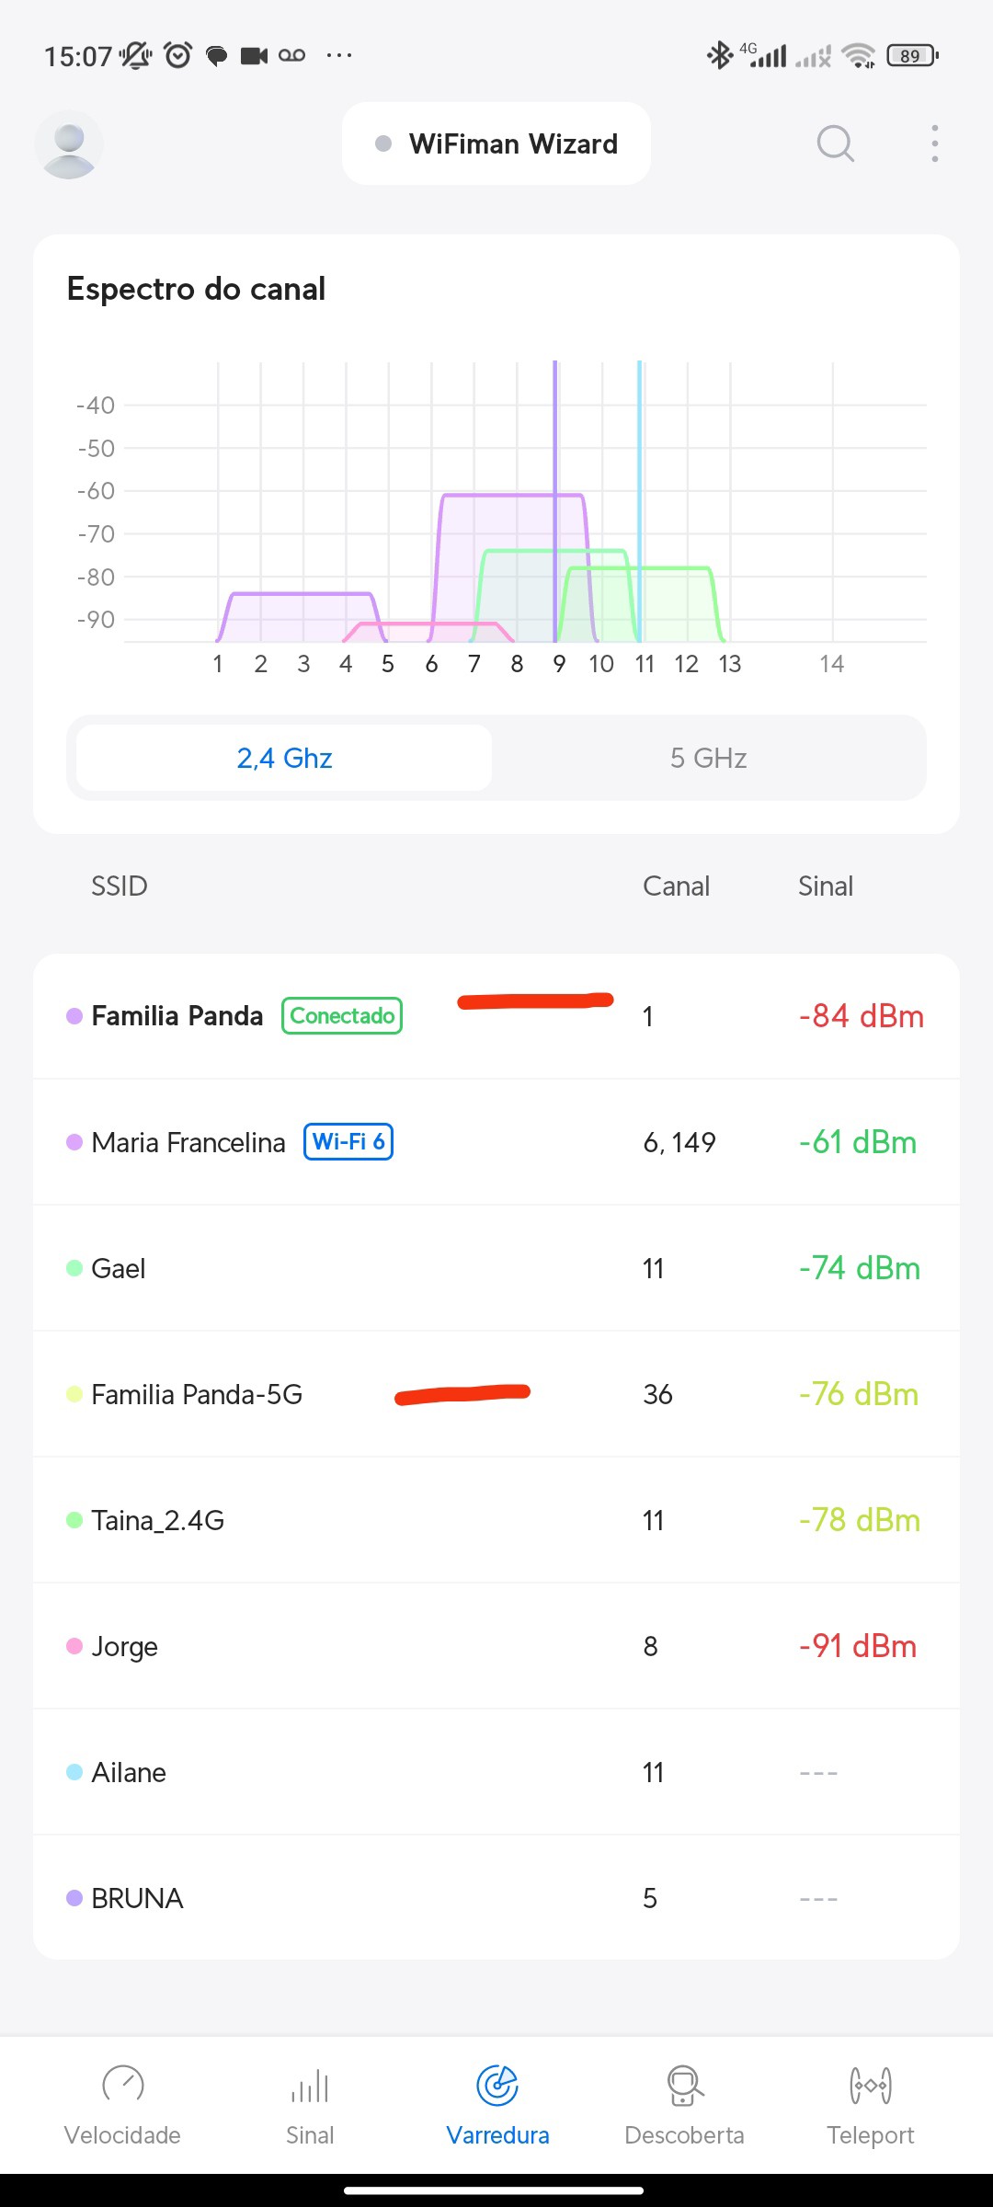
Task: Switch spectrum to 5 GHz band
Action: 708,758
